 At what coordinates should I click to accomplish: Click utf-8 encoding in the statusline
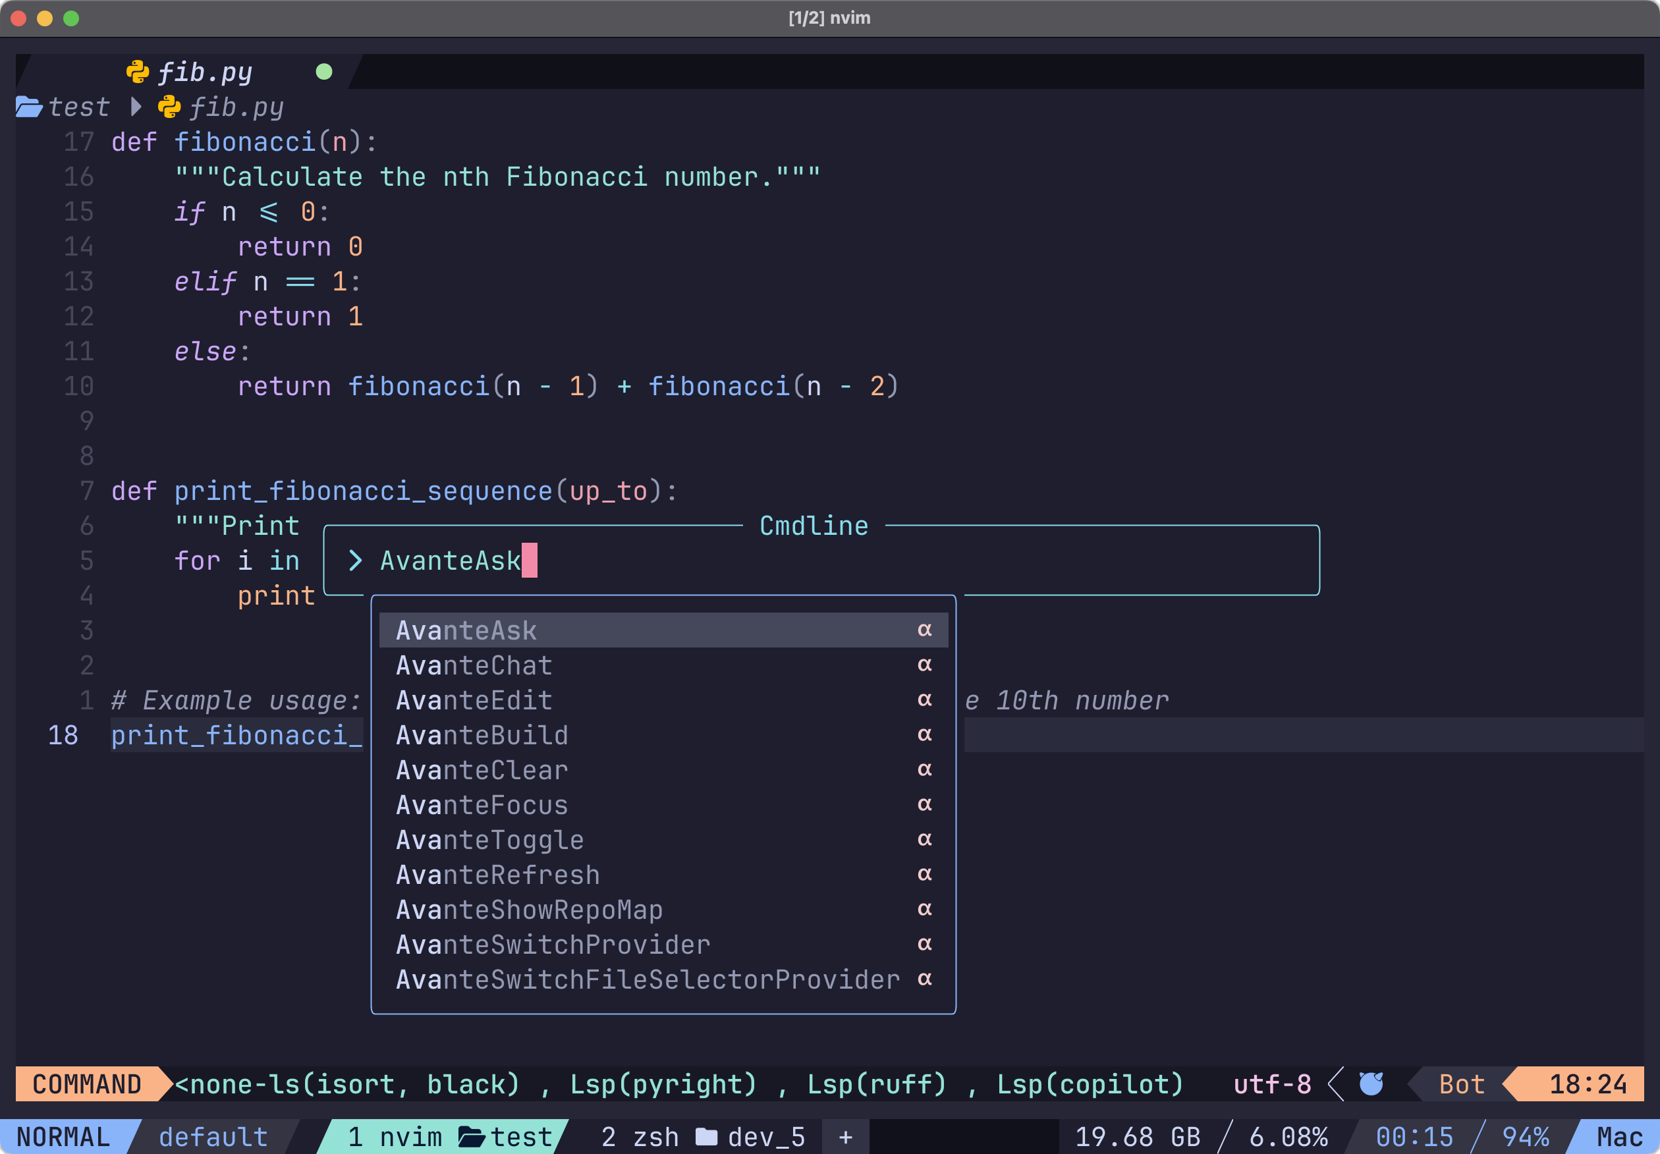(1273, 1084)
